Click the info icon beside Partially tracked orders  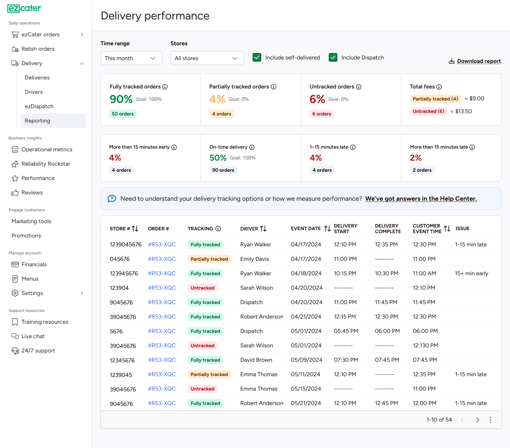tap(273, 87)
